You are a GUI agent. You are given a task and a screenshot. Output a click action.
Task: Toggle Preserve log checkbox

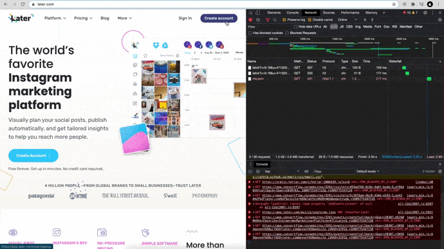tap(284, 20)
